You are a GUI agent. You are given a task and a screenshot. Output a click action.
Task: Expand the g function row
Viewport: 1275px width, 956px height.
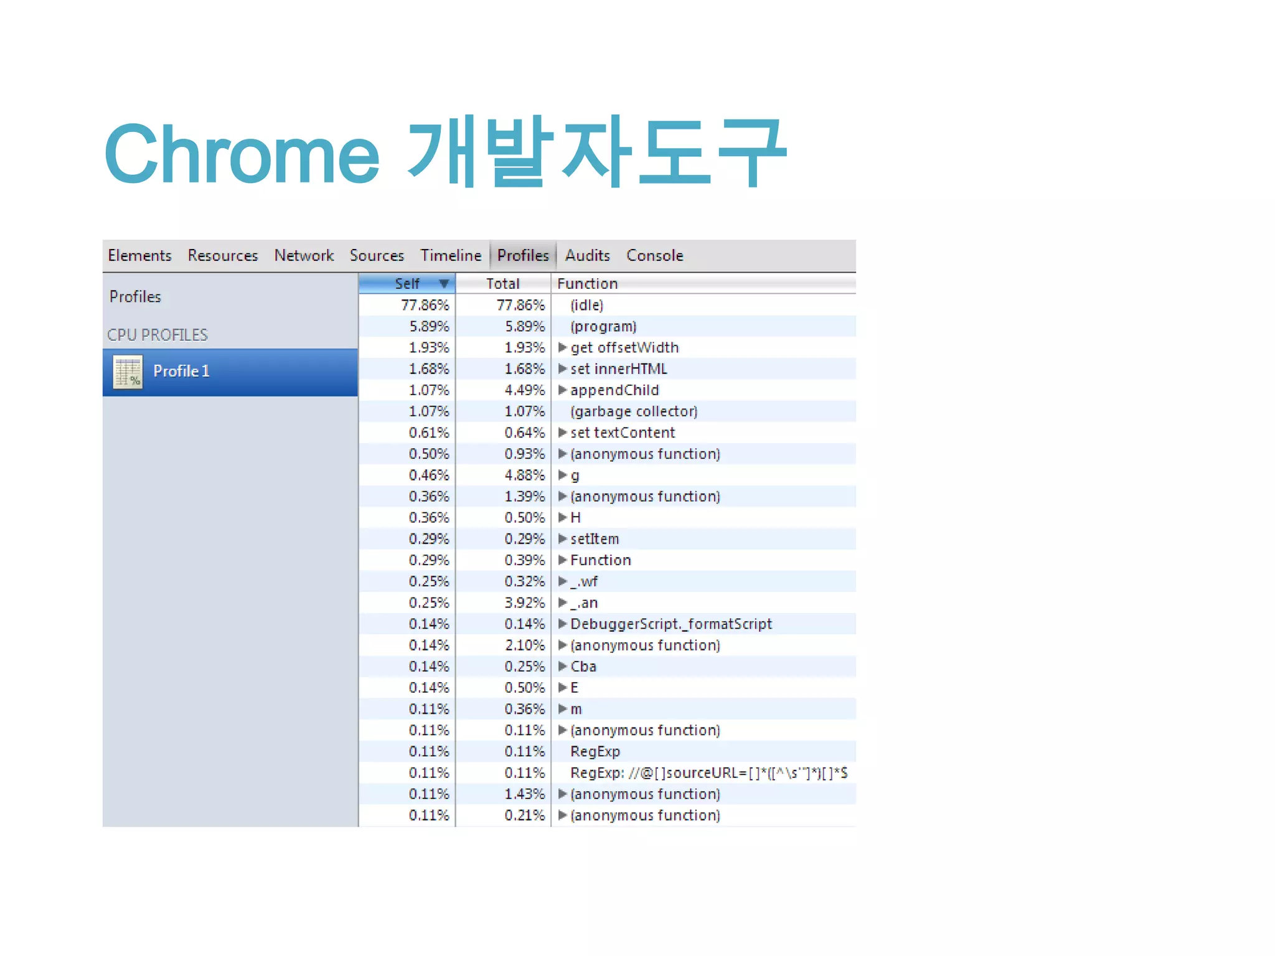[562, 475]
